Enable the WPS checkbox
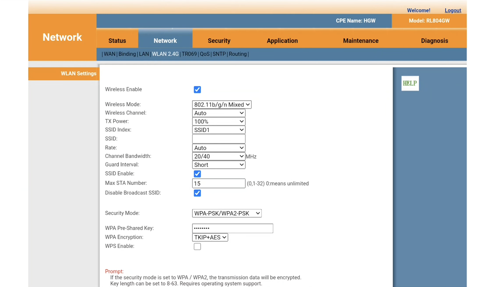Viewport: 497px width, 287px height. pos(197,247)
